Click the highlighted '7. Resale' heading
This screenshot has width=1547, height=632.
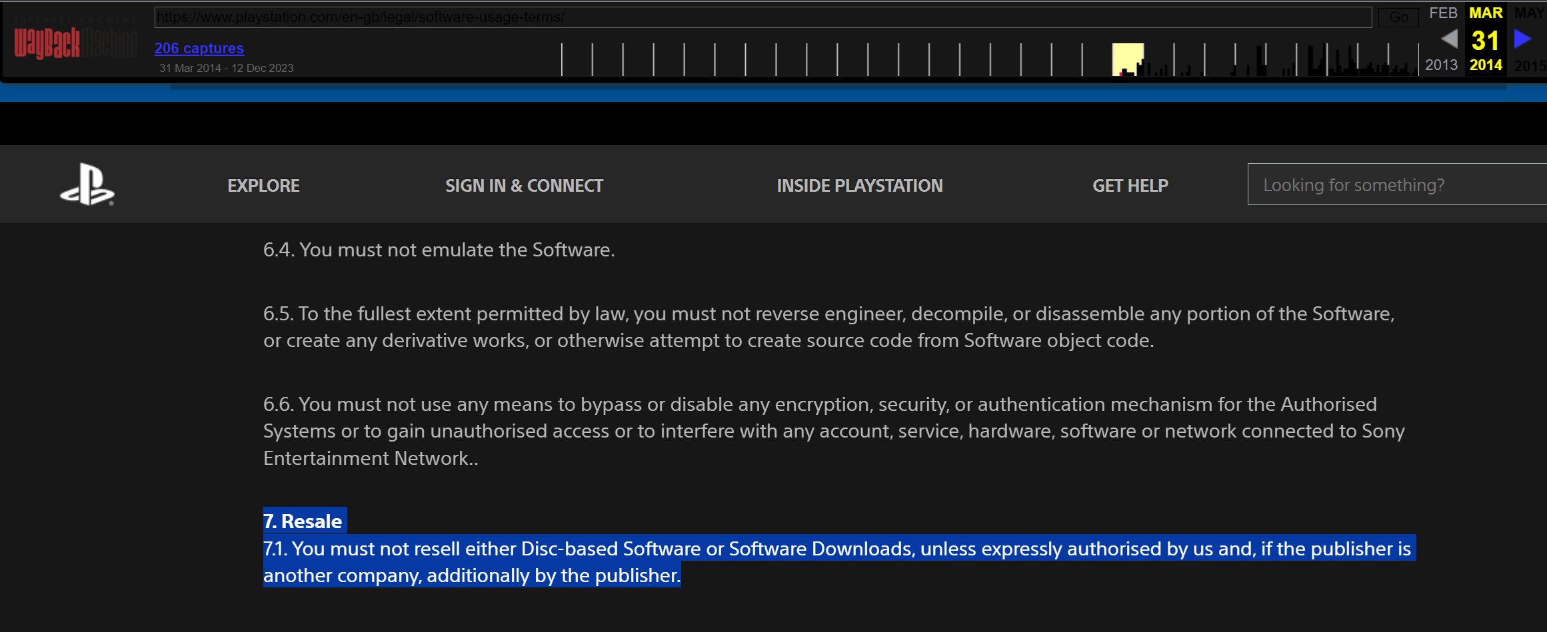[303, 521]
